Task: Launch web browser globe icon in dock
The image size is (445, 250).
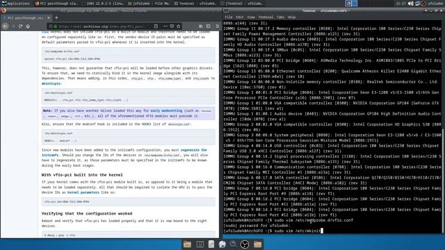Action: tap(222, 244)
